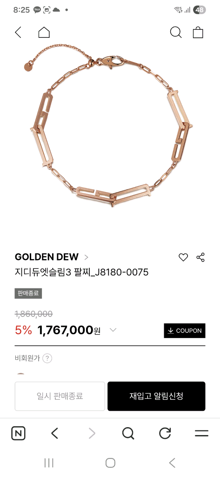Screen dimensions: 220x478
Task: Tap the rose gold bracelet product image
Action: point(110,127)
